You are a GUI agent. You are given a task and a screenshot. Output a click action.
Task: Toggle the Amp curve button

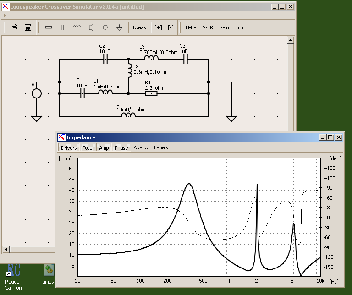(x=104, y=148)
